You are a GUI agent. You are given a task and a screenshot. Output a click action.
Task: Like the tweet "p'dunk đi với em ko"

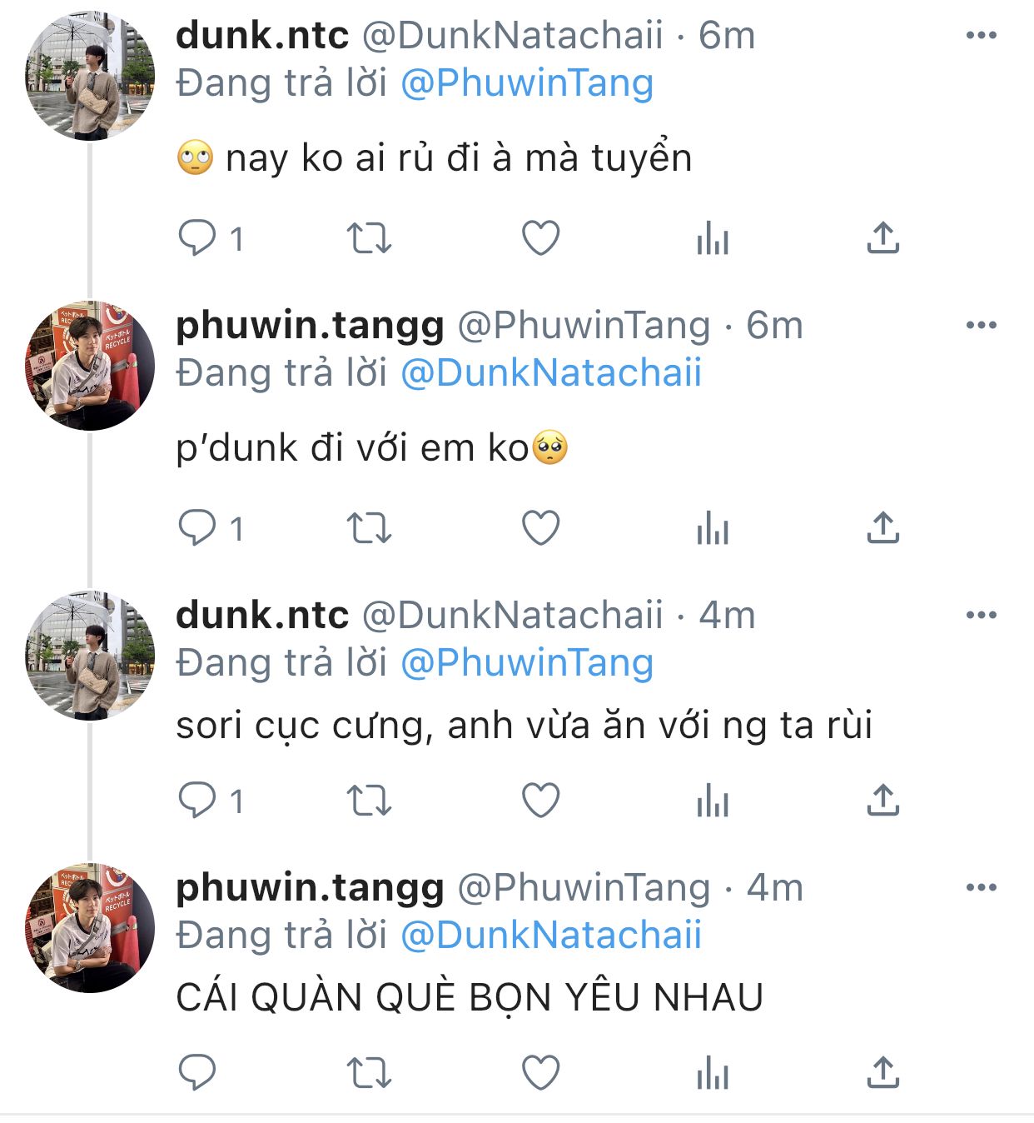pyautogui.click(x=540, y=528)
